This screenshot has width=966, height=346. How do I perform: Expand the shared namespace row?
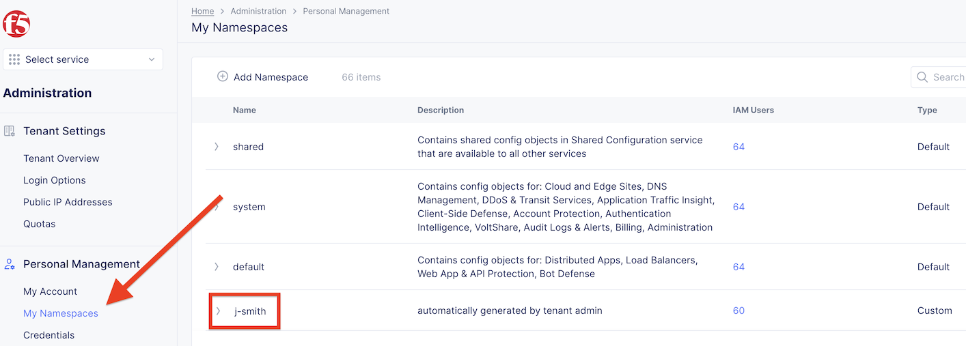217,147
